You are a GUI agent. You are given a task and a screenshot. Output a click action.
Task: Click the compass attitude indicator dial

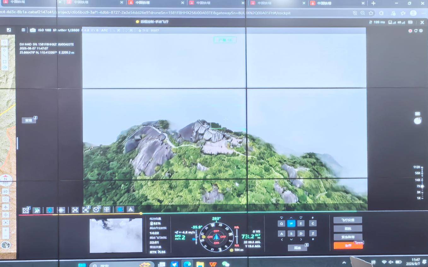[x=216, y=237]
